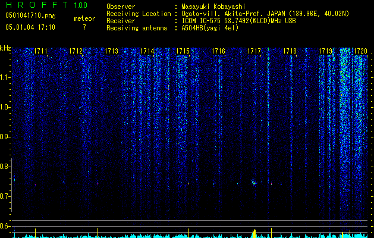Screen dimensions: 374x238
Task: Click the Receiving antenna label
Action: pos(137,28)
